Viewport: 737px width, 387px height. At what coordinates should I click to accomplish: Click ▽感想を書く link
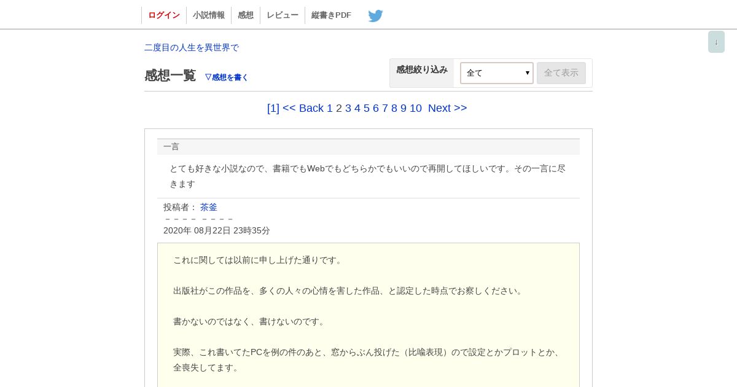pos(227,77)
